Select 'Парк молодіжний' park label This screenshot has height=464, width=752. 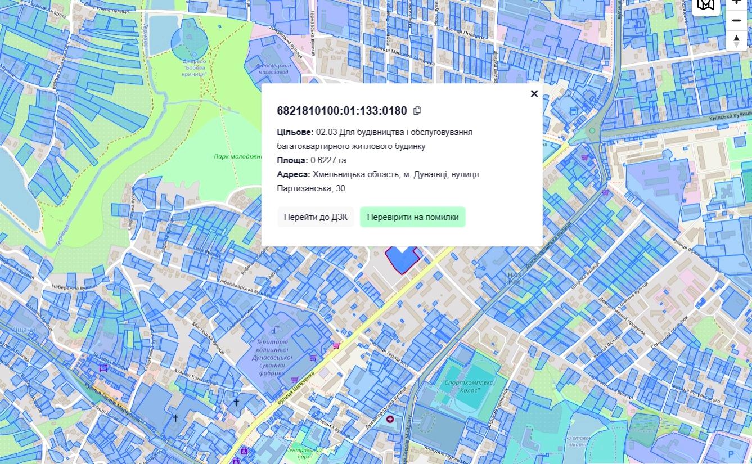[x=238, y=156]
